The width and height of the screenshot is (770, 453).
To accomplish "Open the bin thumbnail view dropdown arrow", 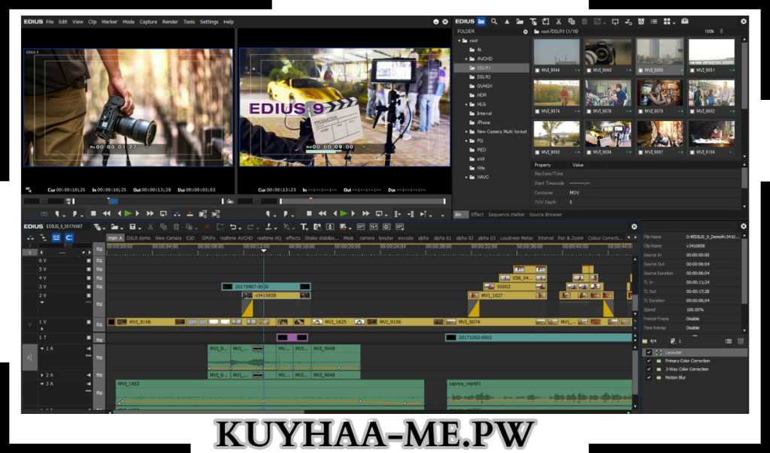I will pos(674,23).
